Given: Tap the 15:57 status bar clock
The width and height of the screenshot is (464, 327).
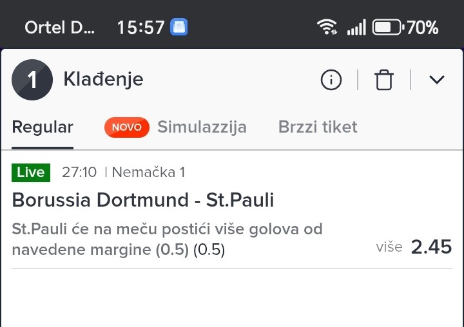Looking at the screenshot, I should pyautogui.click(x=140, y=27).
